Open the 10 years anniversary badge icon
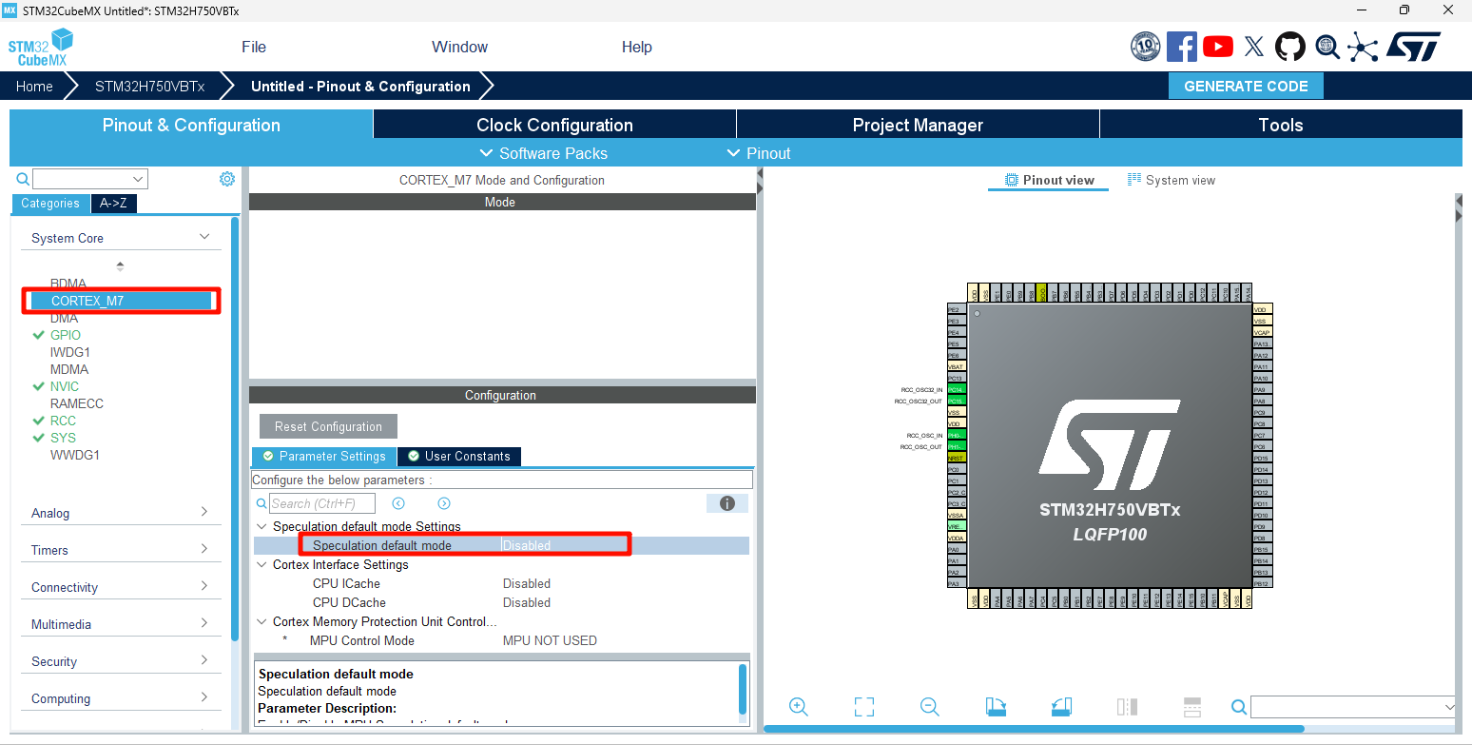The height and width of the screenshot is (745, 1472). pos(1145,46)
